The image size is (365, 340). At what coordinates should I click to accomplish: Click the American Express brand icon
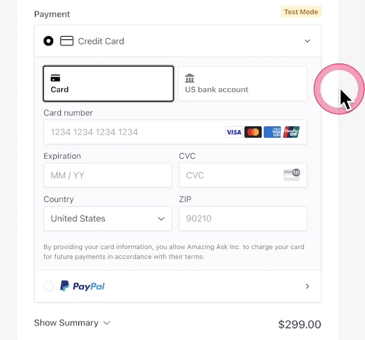[272, 132]
